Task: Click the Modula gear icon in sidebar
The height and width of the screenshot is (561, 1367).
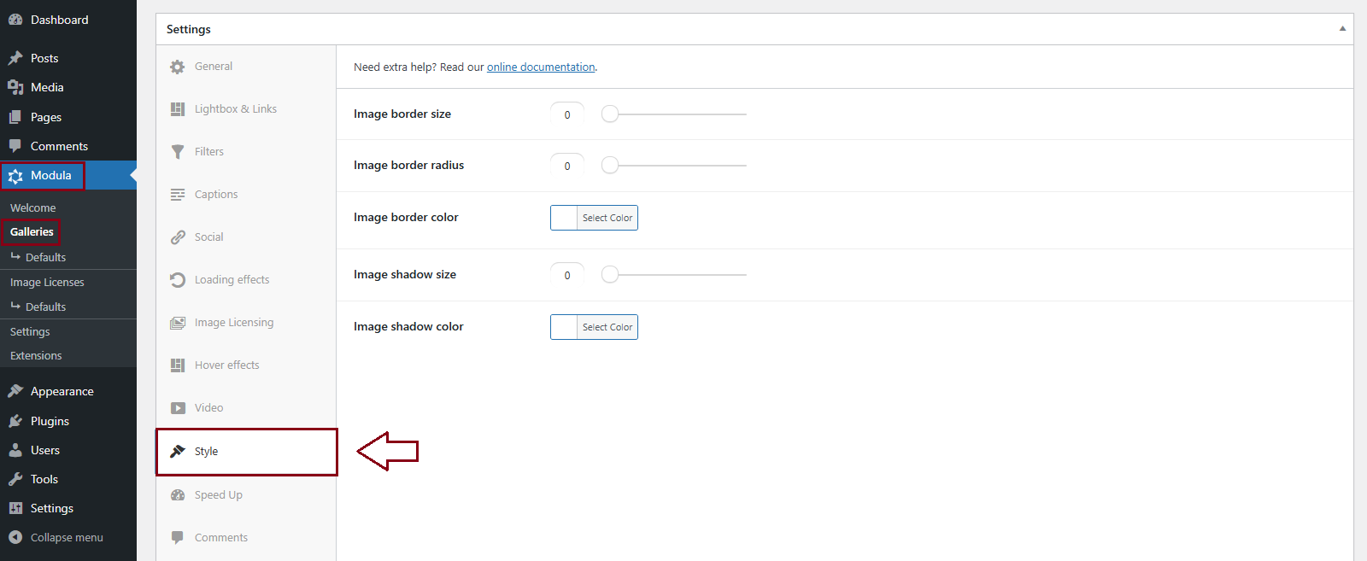Action: (15, 176)
